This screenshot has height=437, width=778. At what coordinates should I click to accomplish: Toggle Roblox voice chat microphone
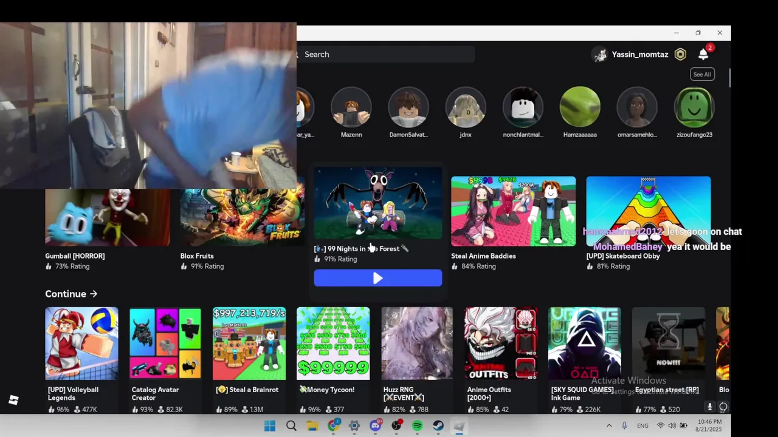click(709, 407)
